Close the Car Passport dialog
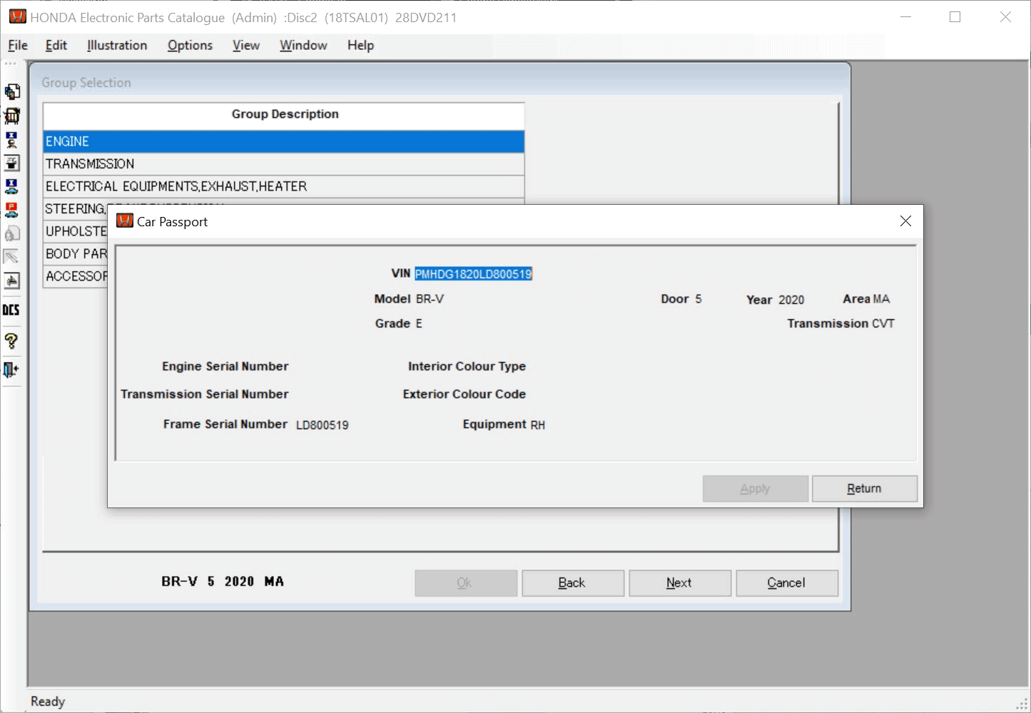Image resolution: width=1031 pixels, height=713 pixels. (x=905, y=221)
